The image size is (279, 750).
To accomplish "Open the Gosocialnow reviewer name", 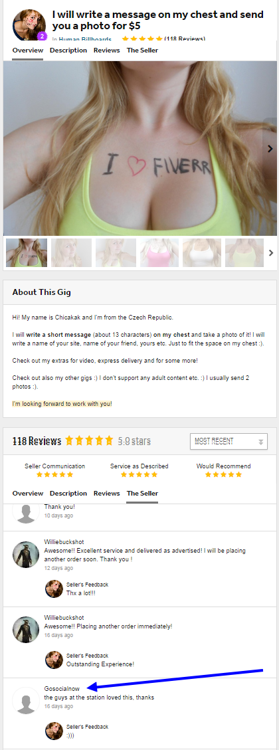I will [x=62, y=689].
